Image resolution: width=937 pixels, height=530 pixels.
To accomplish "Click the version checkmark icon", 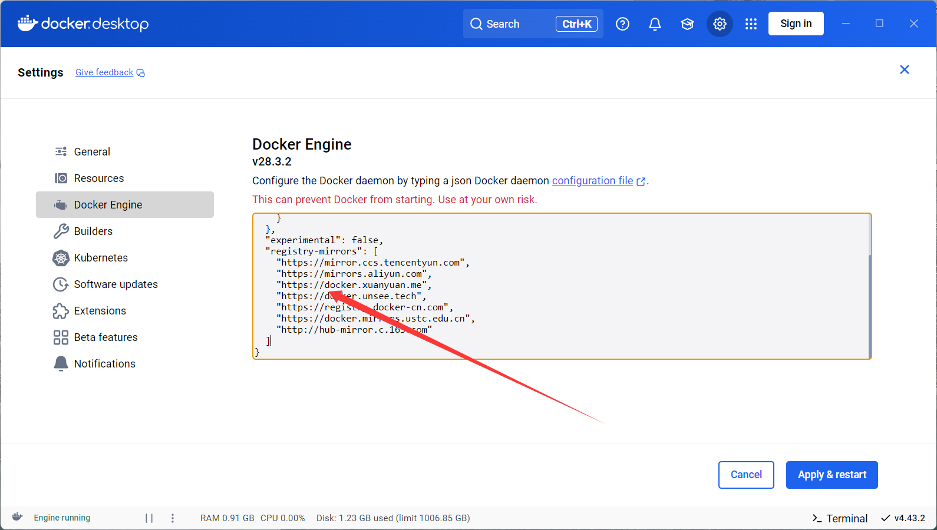I will tap(885, 518).
